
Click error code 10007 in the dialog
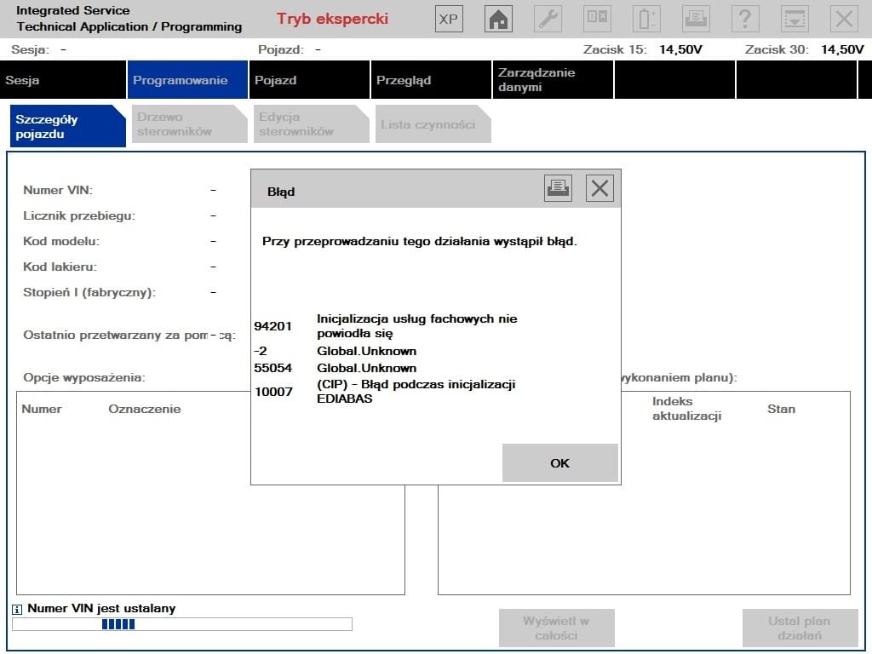(x=273, y=392)
